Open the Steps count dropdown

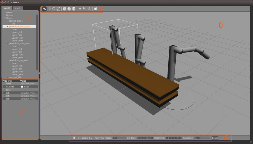[90, 138]
